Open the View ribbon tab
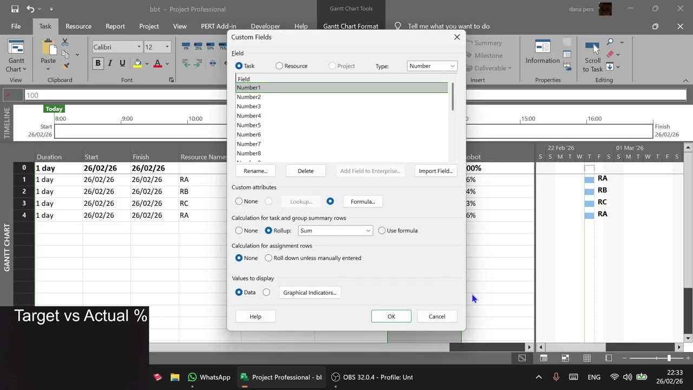The image size is (693, 390). 180,26
